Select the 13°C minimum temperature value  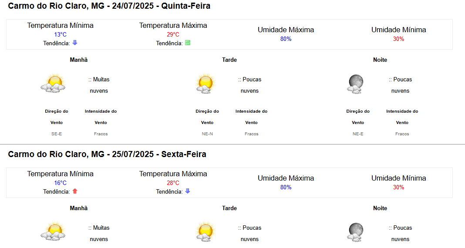(60, 34)
